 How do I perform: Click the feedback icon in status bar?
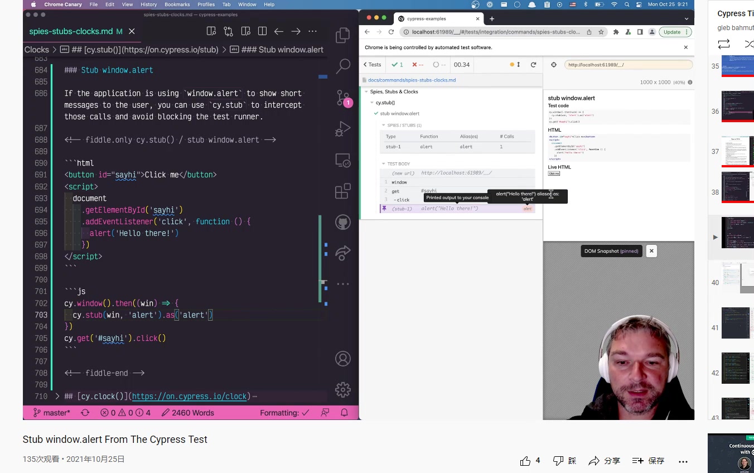point(325,413)
